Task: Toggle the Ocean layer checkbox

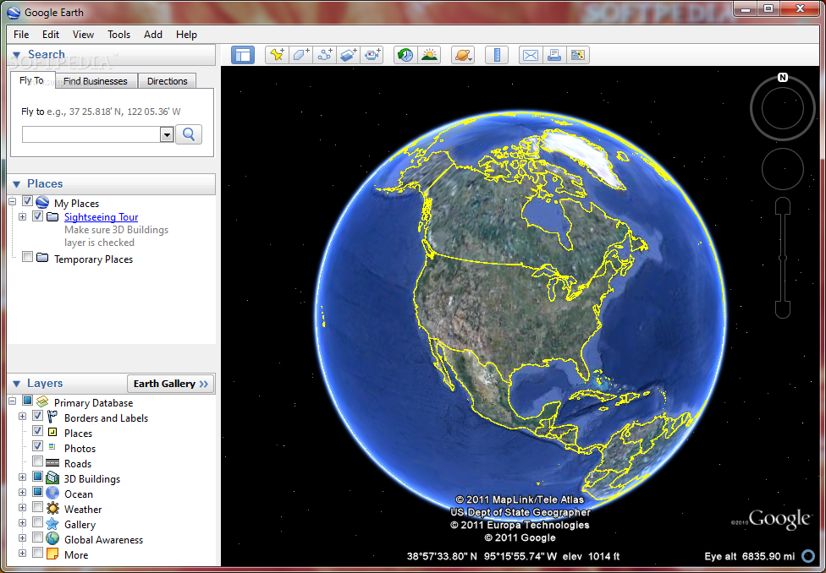Action: coord(37,492)
